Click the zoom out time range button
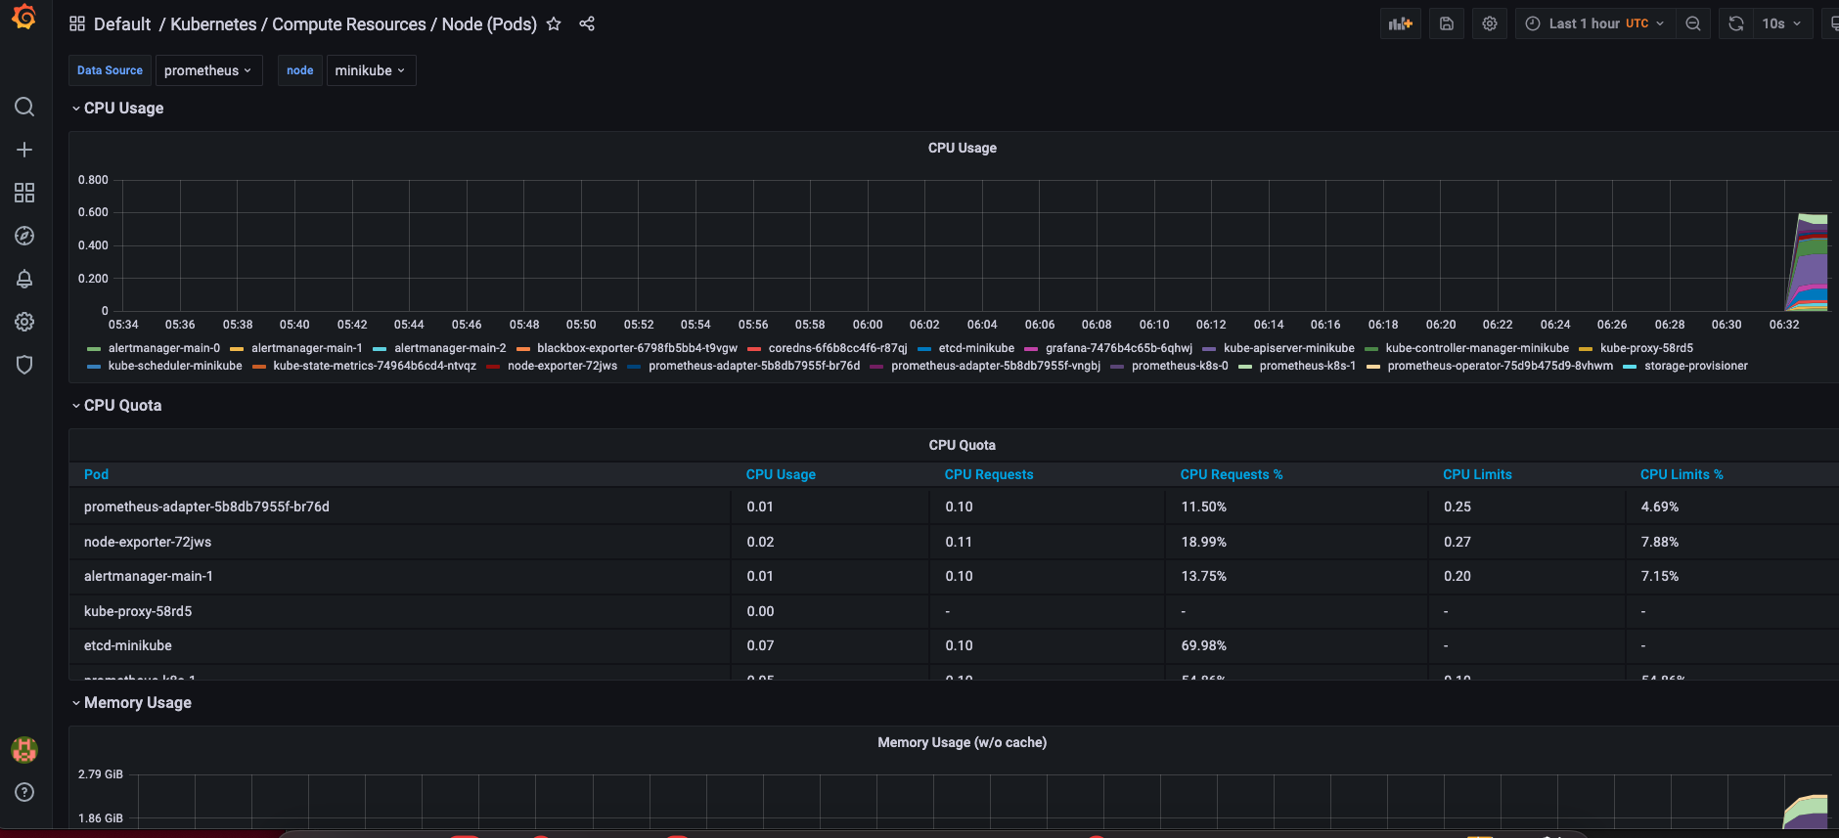The width and height of the screenshot is (1839, 838). coord(1693,23)
